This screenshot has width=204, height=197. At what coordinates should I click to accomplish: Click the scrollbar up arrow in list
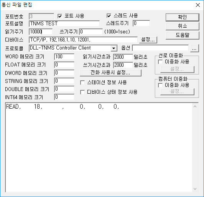[x=195, y=107]
